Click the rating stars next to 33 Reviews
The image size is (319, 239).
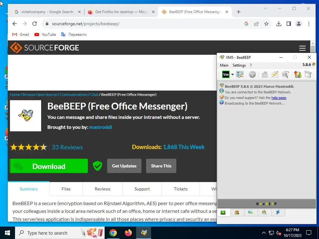tap(29, 147)
